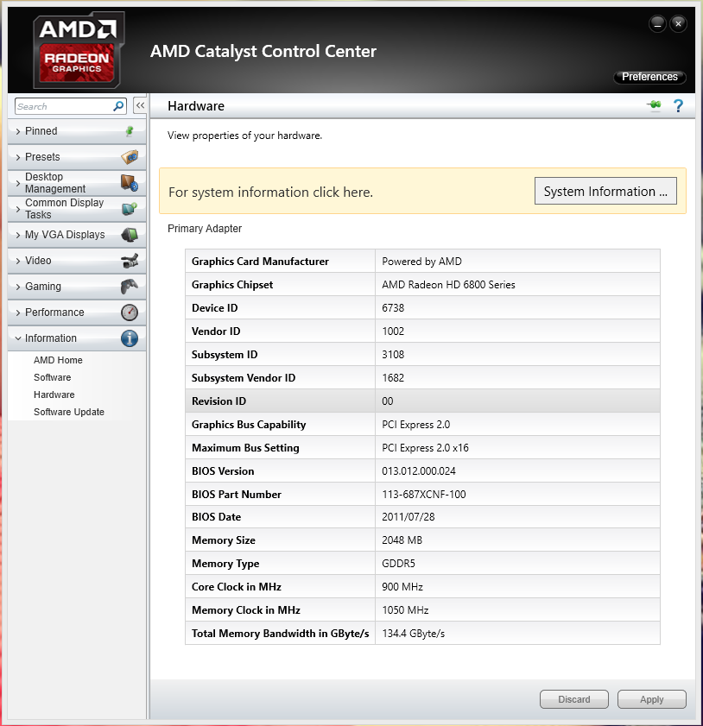
Task: Select the Hardware page in sidebar
Action: (54, 395)
